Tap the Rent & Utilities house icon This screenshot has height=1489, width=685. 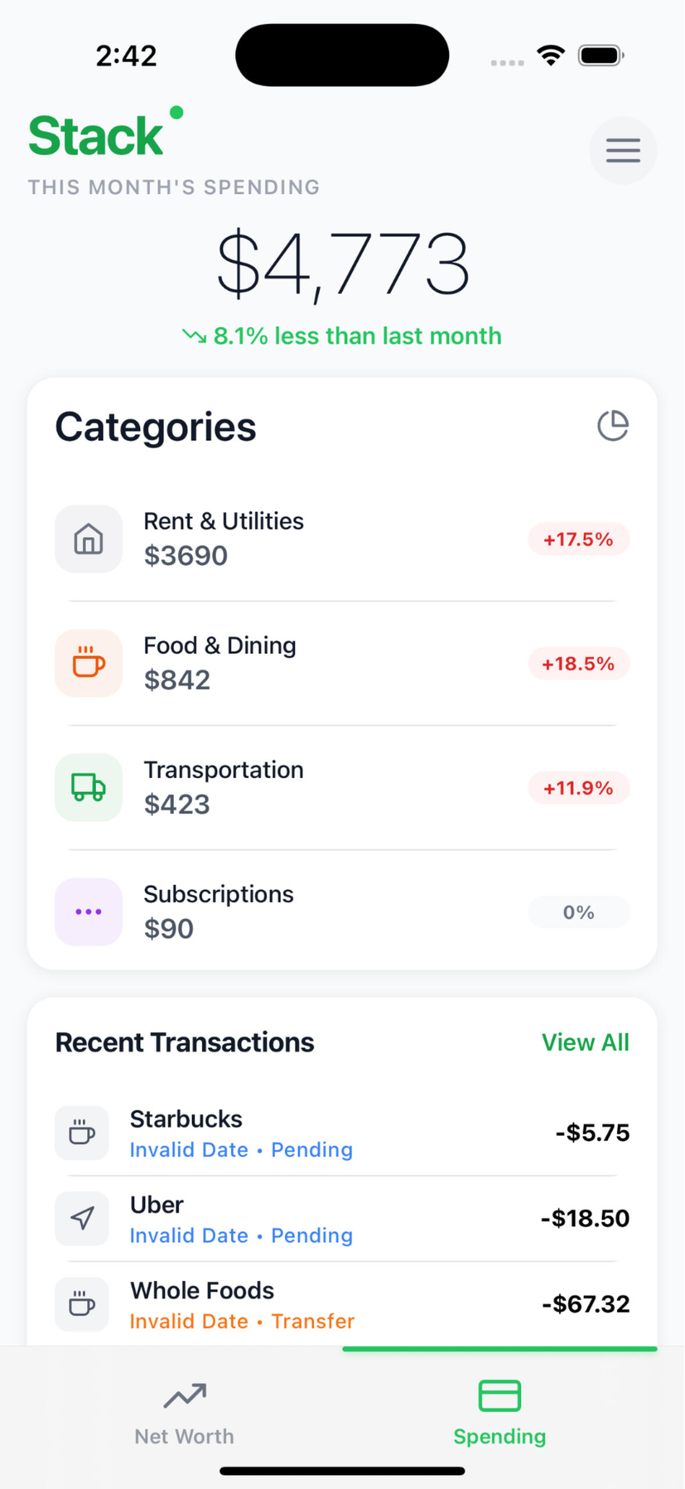88,539
